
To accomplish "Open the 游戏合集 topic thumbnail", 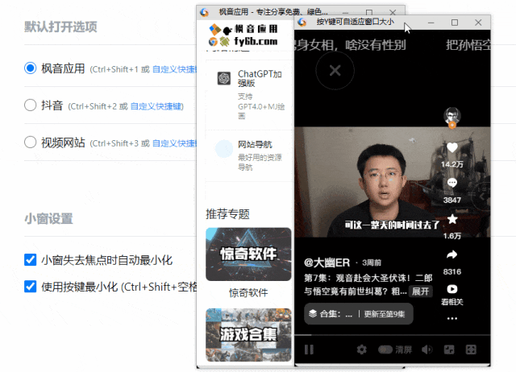I will (x=248, y=334).
